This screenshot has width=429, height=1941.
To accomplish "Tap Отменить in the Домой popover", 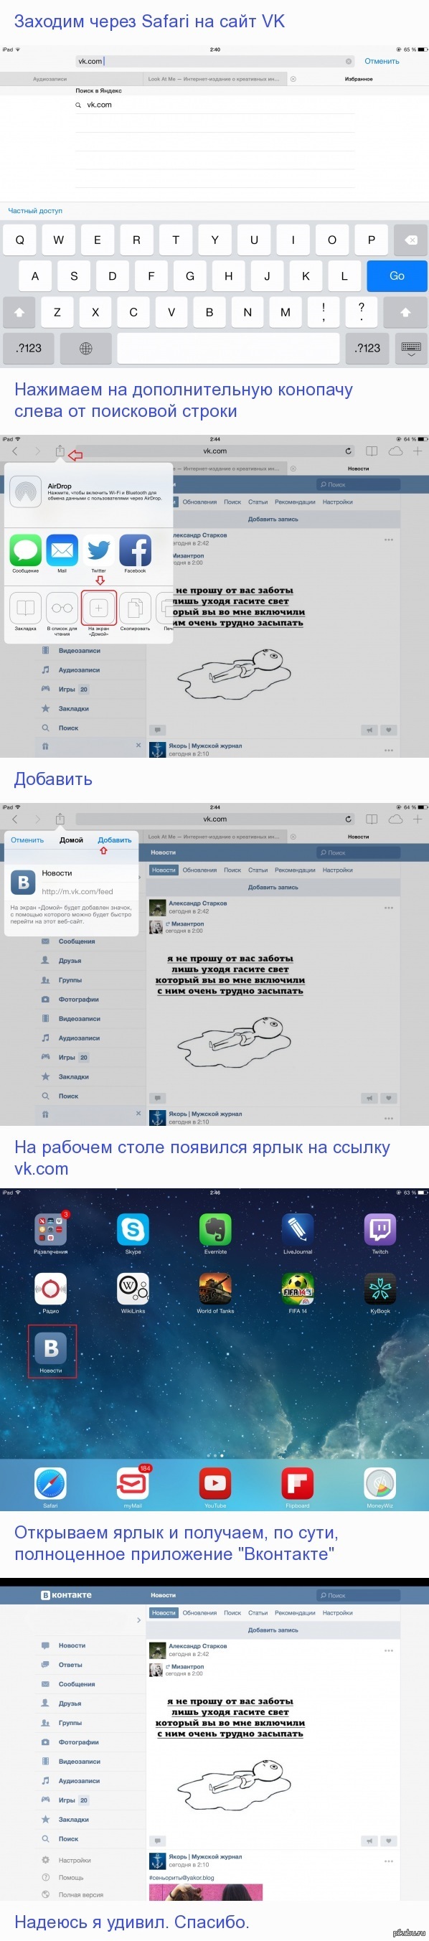I will coord(27,840).
